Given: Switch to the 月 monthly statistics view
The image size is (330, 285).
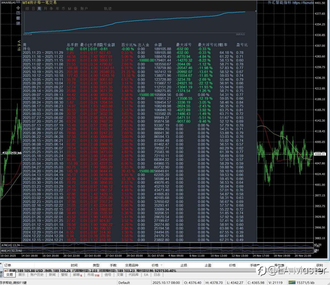Looking at the screenshot, I should pos(45,8).
